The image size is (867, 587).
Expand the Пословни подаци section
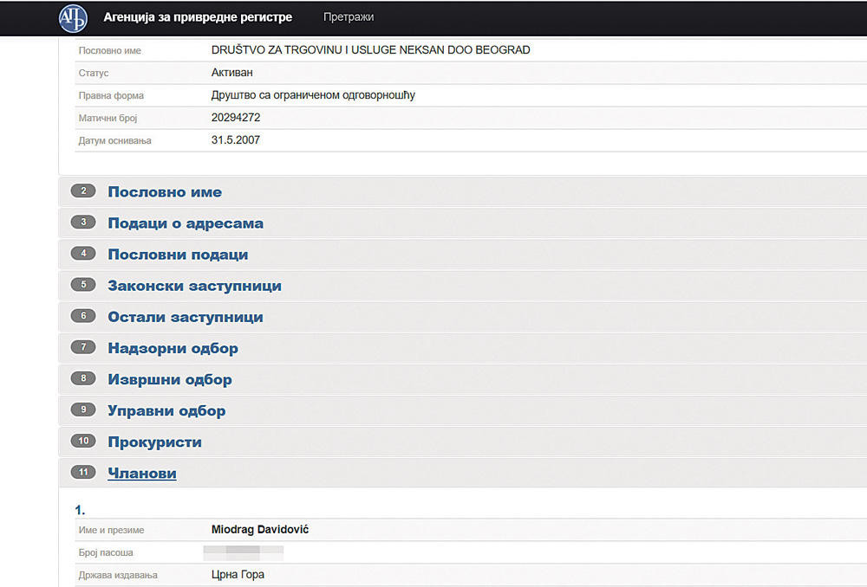point(178,255)
